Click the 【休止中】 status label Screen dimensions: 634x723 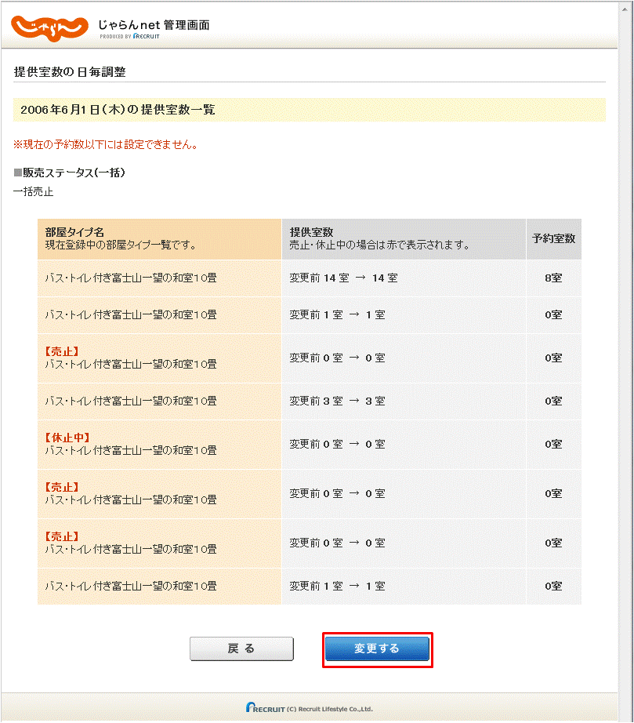pos(67,438)
